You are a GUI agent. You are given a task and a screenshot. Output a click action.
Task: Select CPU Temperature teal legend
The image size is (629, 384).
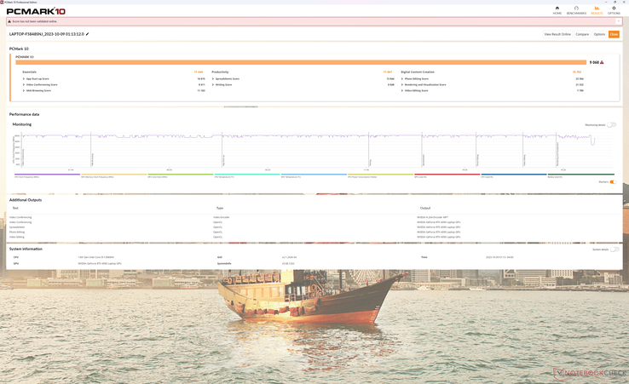tap(246, 175)
